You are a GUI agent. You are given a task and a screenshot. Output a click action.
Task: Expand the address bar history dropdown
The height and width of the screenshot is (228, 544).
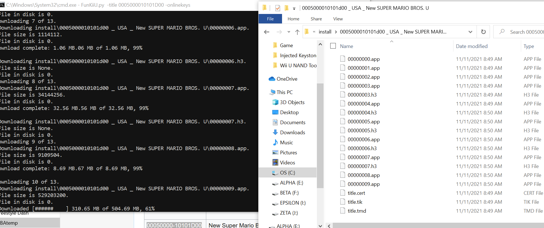click(470, 32)
